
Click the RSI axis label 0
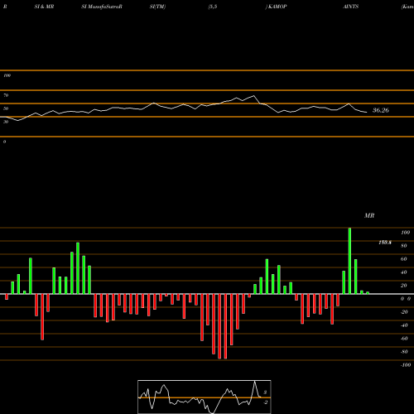point(4,142)
